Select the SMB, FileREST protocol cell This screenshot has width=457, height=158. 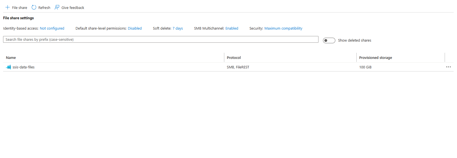pyautogui.click(x=238, y=67)
